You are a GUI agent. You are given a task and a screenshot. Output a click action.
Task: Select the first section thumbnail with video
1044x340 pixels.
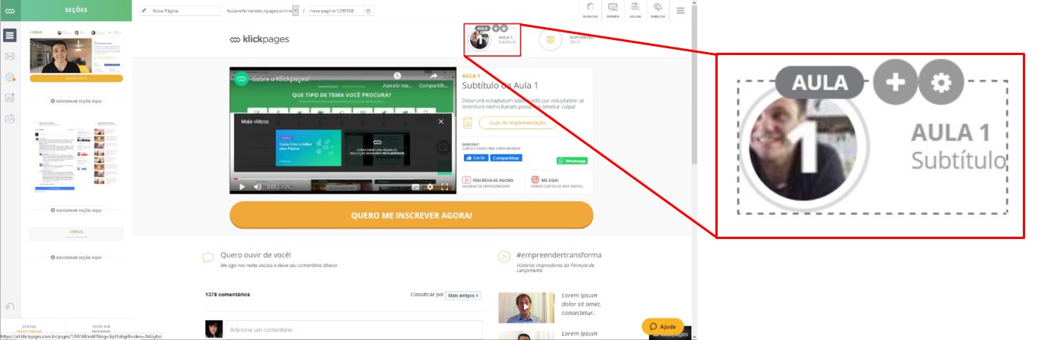click(x=76, y=56)
